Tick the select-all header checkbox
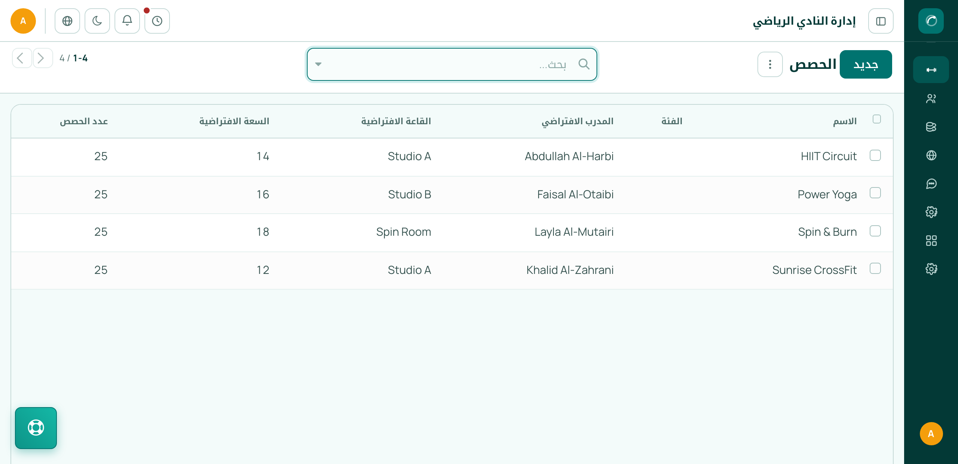Image resolution: width=958 pixels, height=464 pixels. [876, 119]
